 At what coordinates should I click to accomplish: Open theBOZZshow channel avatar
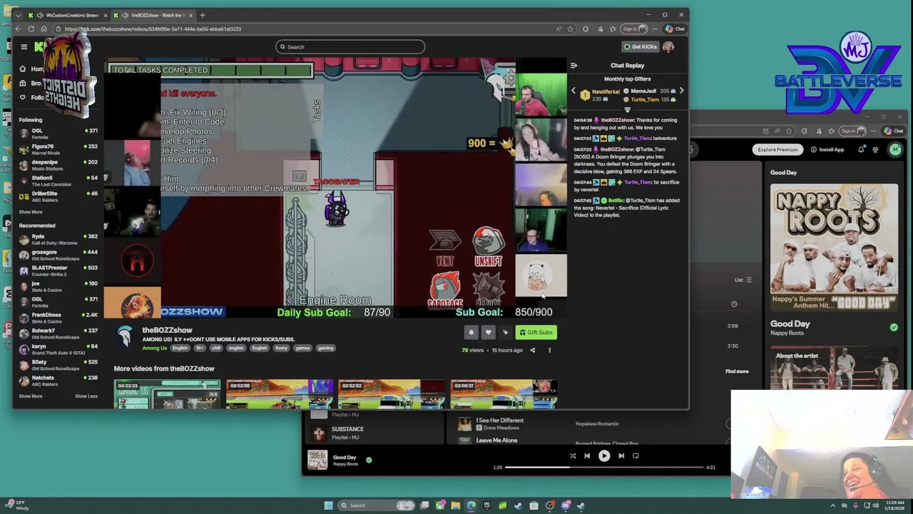click(x=126, y=337)
